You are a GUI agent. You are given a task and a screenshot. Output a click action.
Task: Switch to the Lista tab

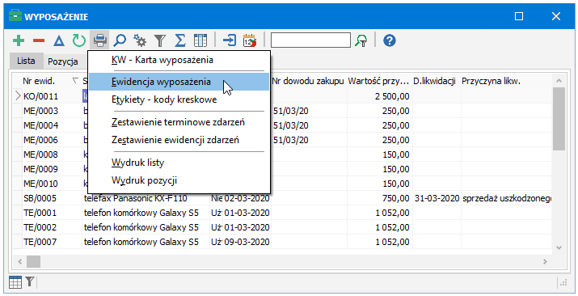tap(26, 61)
